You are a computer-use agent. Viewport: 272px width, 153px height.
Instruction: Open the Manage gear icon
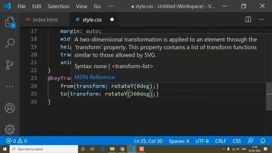point(10,129)
